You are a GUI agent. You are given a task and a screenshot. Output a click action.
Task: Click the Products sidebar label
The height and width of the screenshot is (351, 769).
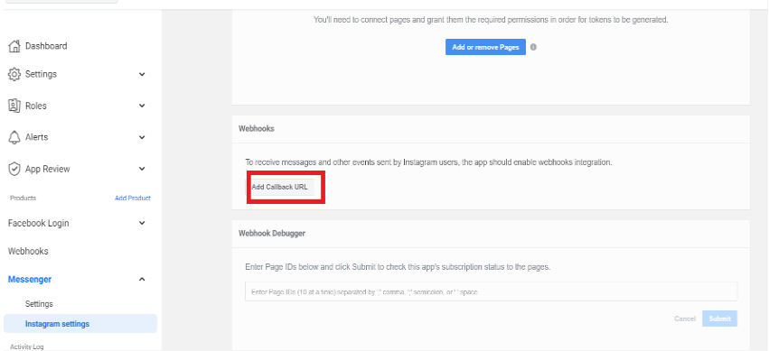coord(23,199)
